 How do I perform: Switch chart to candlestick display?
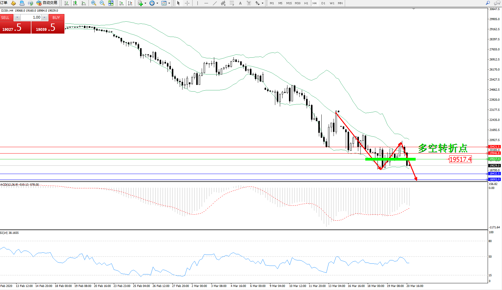pyautogui.click(x=75, y=3)
